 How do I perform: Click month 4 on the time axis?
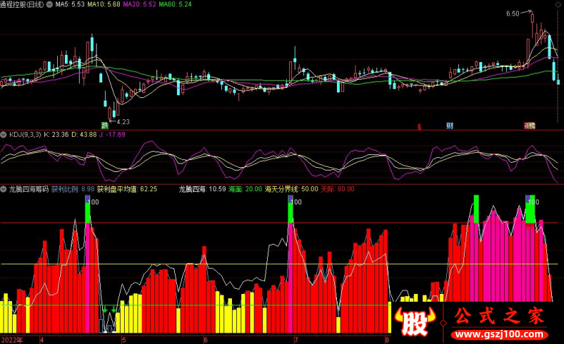tap(42, 340)
